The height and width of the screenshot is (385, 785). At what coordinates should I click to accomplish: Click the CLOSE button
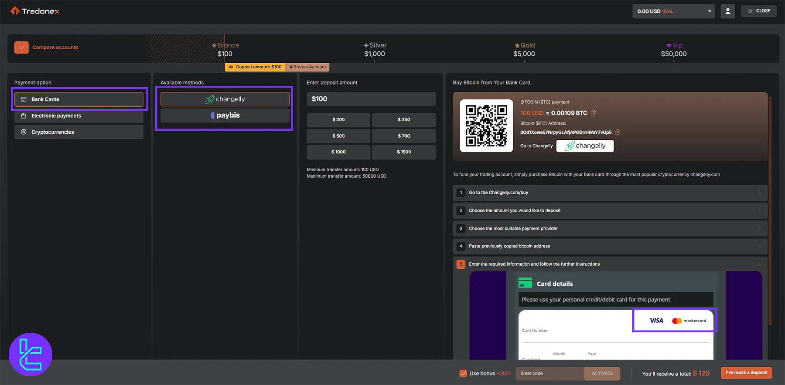click(x=759, y=11)
